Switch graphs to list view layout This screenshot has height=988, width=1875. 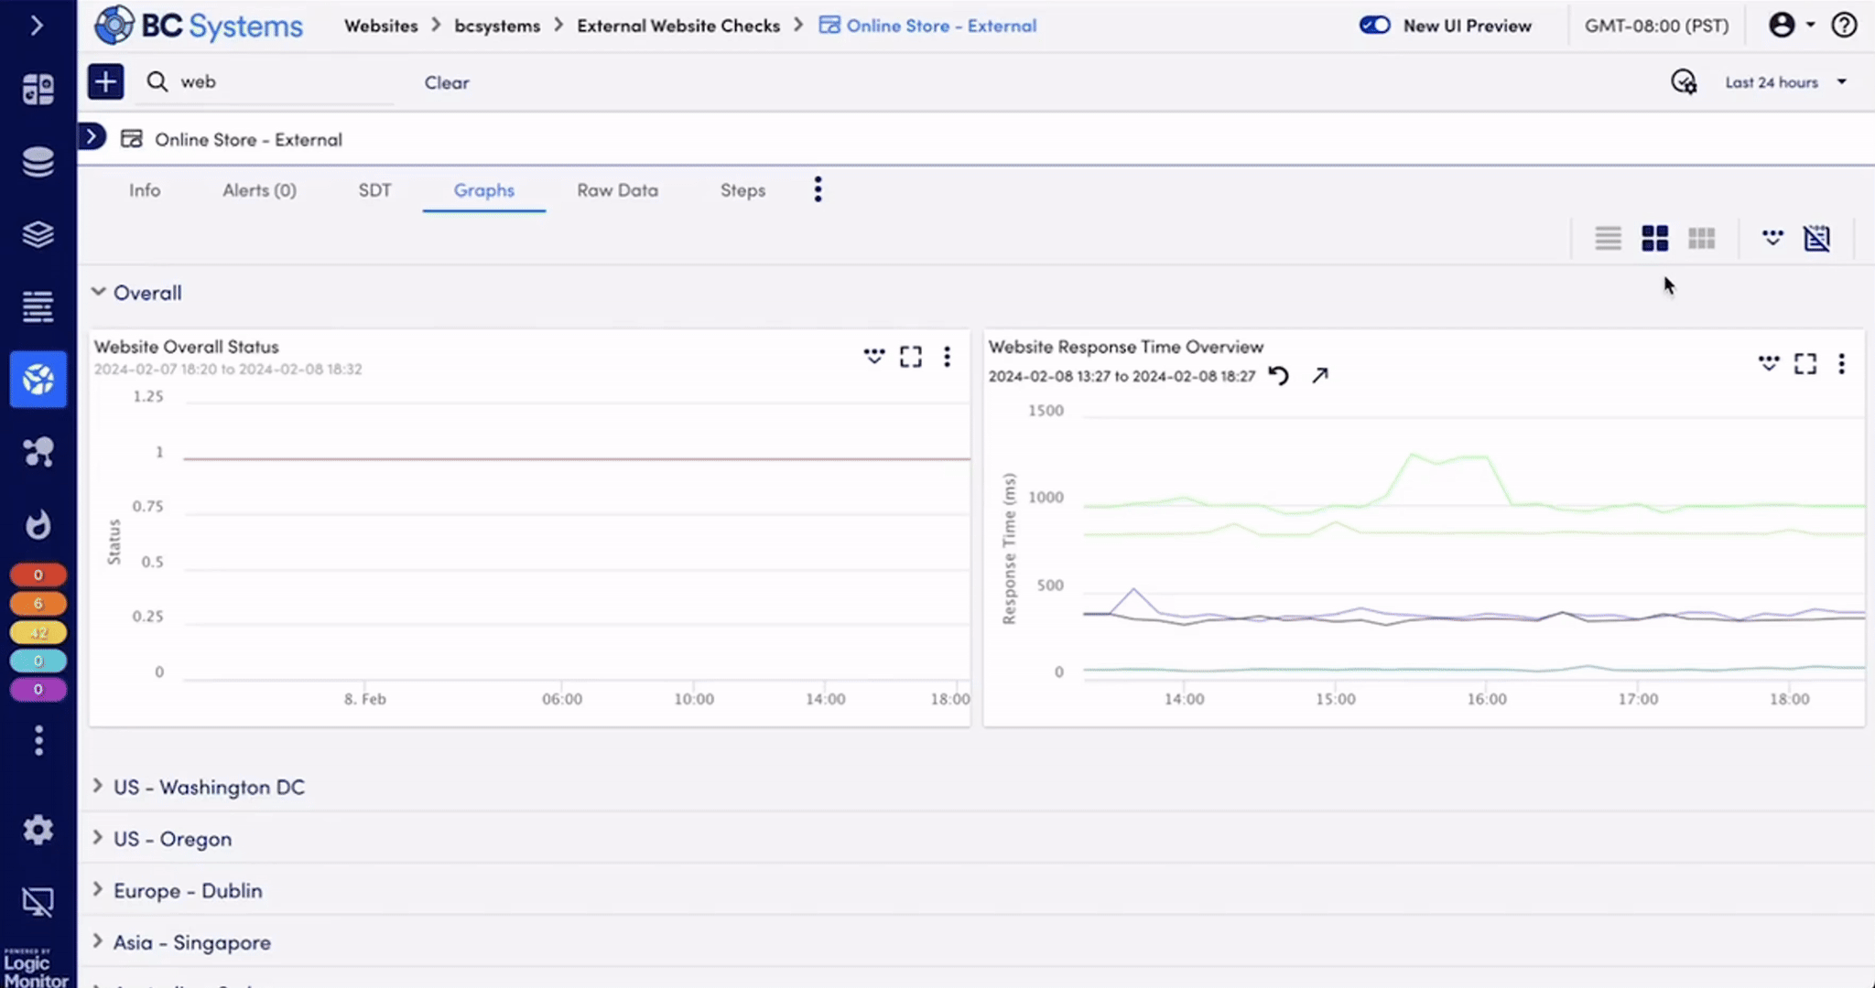[x=1607, y=238]
